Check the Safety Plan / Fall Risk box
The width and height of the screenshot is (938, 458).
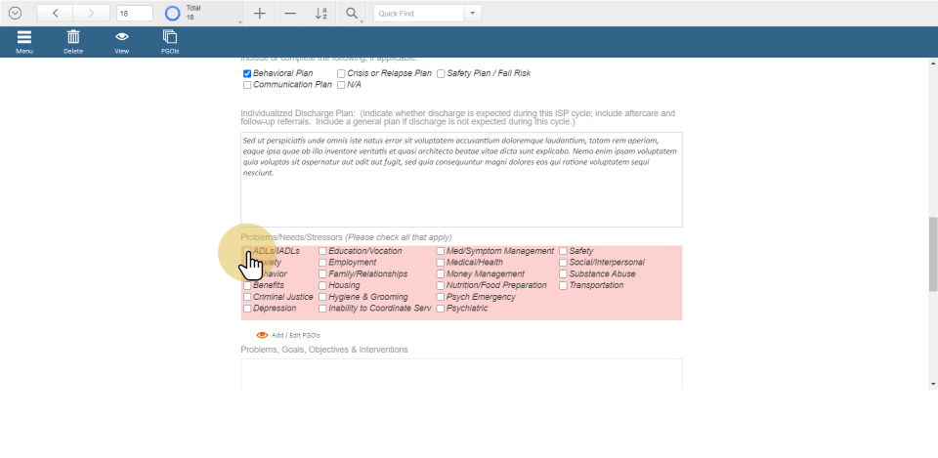441,73
